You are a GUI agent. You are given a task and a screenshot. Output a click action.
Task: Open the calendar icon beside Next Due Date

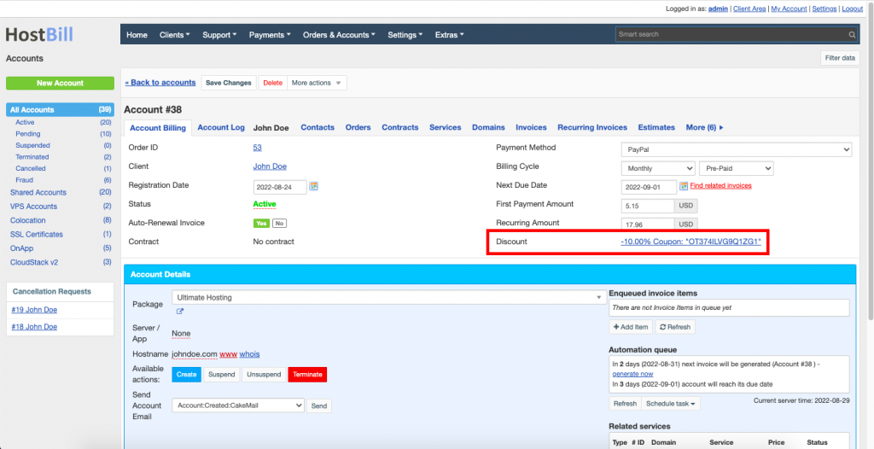tap(684, 186)
